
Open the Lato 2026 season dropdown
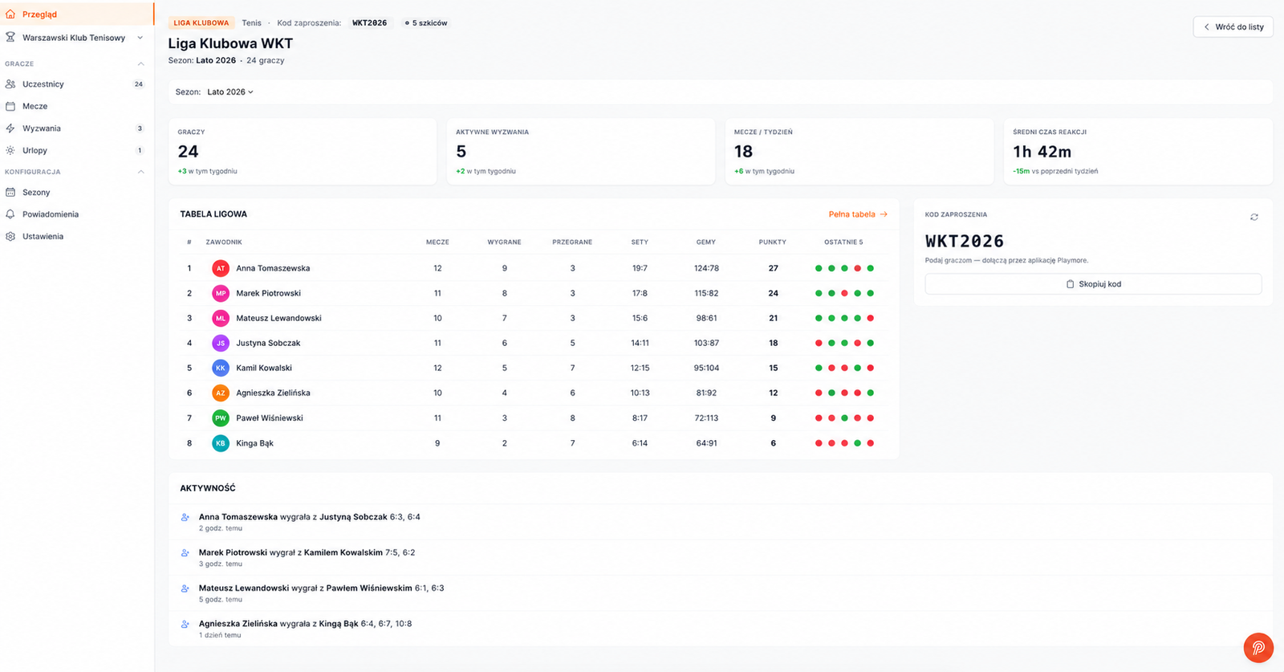tap(230, 92)
